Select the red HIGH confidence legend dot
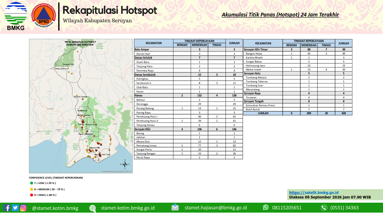Viewport: 383px width, 220px height. [32, 195]
